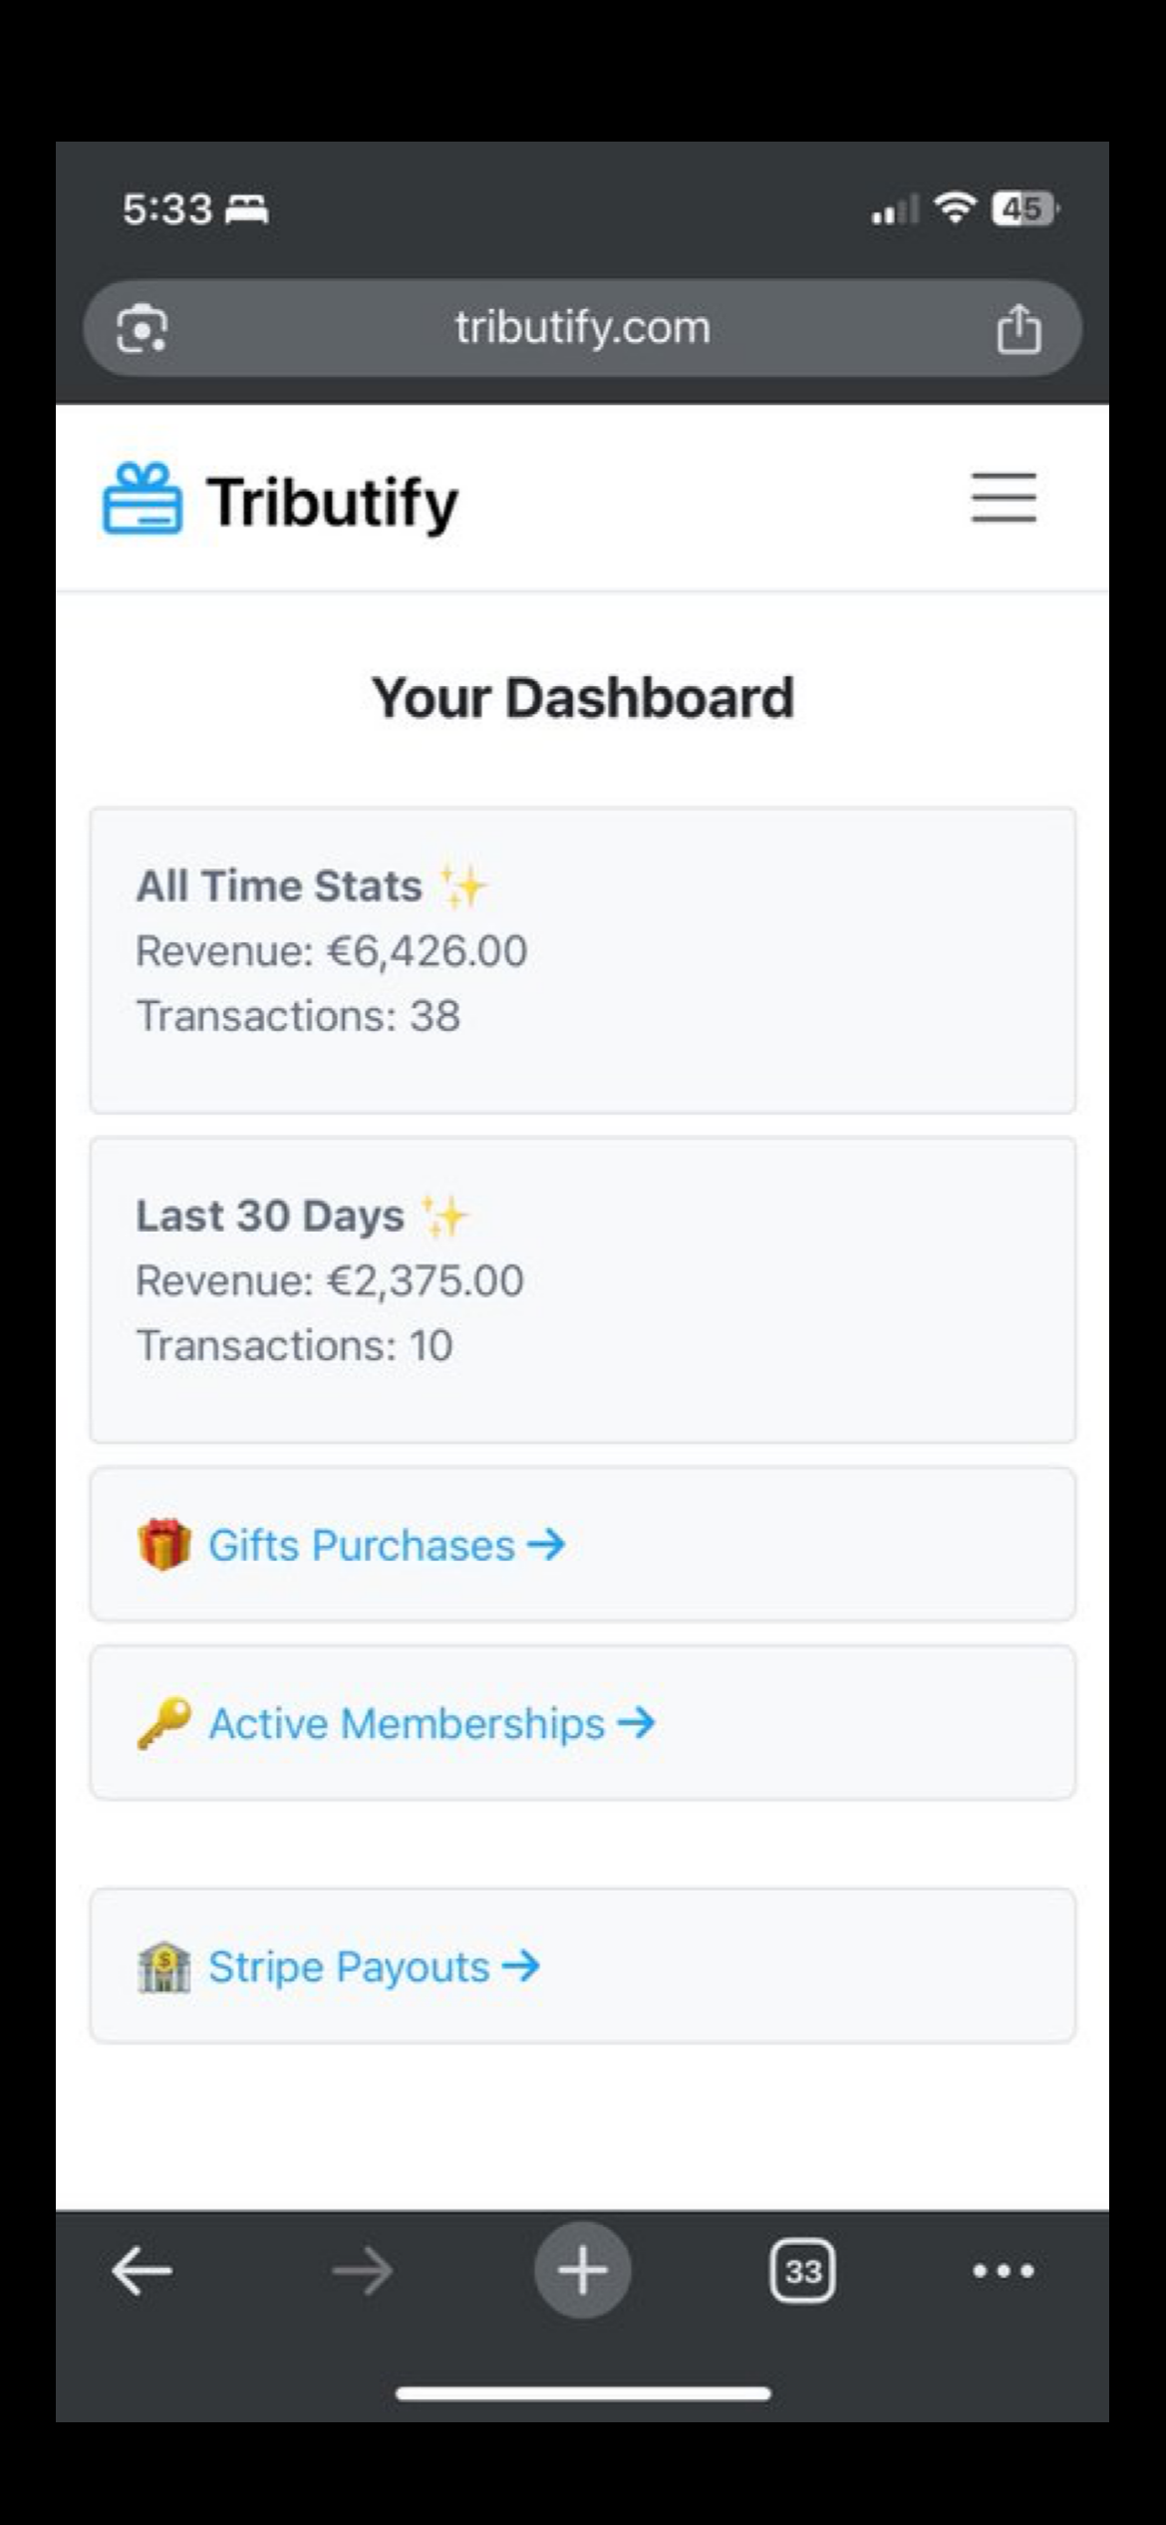Image resolution: width=1166 pixels, height=2525 pixels.
Task: Click the Tributify brand name
Action: [x=332, y=502]
